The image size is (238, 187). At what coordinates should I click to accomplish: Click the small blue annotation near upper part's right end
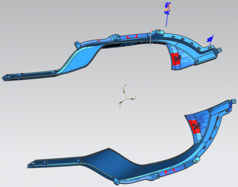[x=210, y=39]
